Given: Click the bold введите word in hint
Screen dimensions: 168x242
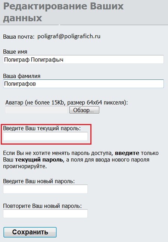Looking at the screenshot, I should click(x=127, y=153).
